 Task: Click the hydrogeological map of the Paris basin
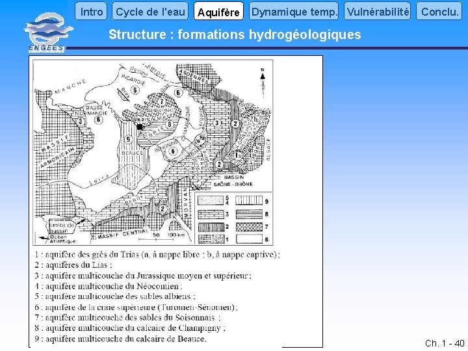(x=153, y=152)
